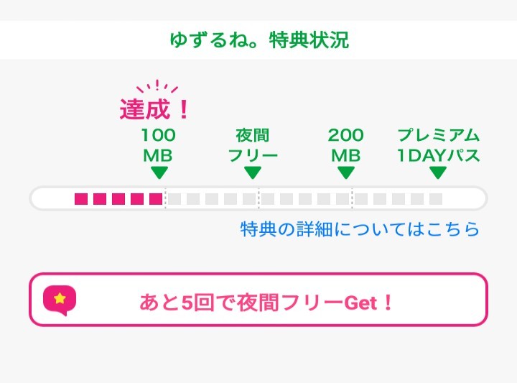Select the 100 MB reward label
Screen dimensions: 517x383
tap(158, 146)
